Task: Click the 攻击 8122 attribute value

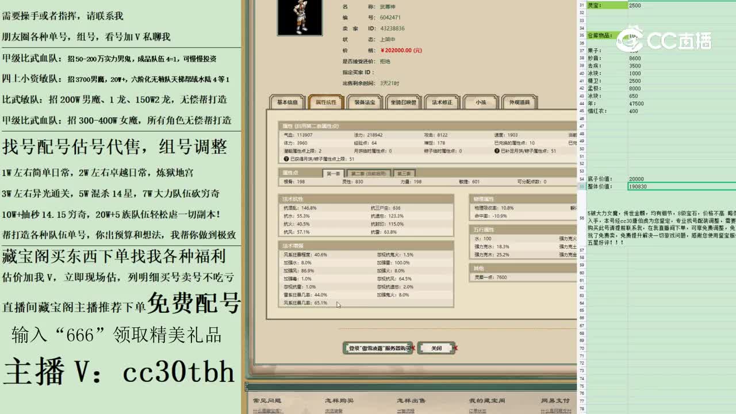Action: (x=435, y=135)
